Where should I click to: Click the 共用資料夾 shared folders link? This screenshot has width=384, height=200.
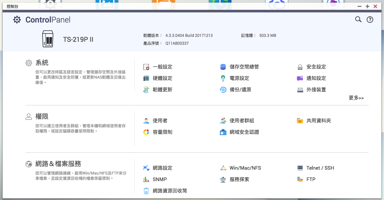(x=319, y=121)
